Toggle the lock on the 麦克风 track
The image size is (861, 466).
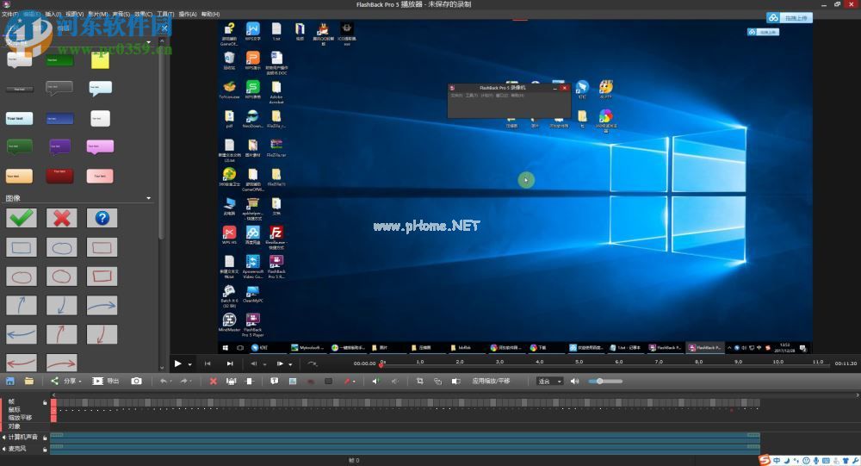[45, 449]
